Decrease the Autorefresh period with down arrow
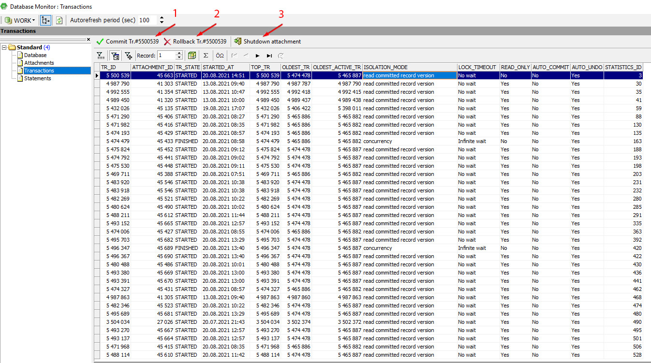This screenshot has width=651, height=363. 162,23
